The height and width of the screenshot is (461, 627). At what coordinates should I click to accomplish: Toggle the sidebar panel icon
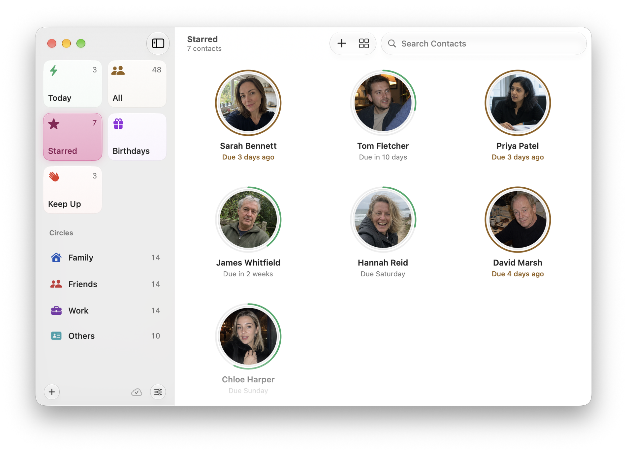pyautogui.click(x=158, y=43)
